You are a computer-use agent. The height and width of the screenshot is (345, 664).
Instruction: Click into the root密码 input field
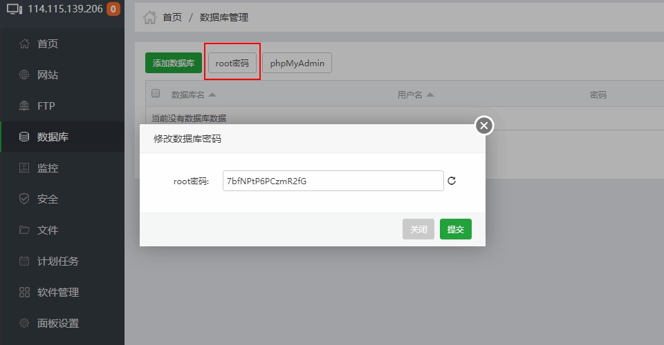coord(333,181)
